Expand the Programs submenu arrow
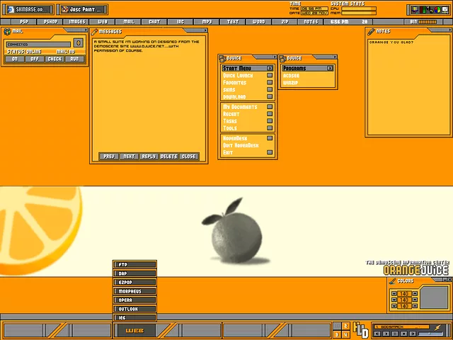The image size is (453, 340). pos(329,68)
